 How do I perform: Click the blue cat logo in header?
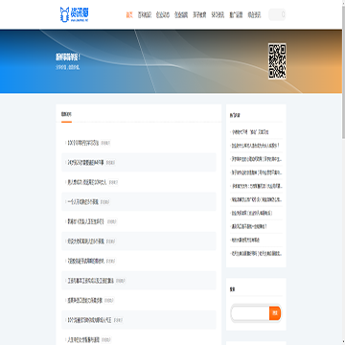74,14
